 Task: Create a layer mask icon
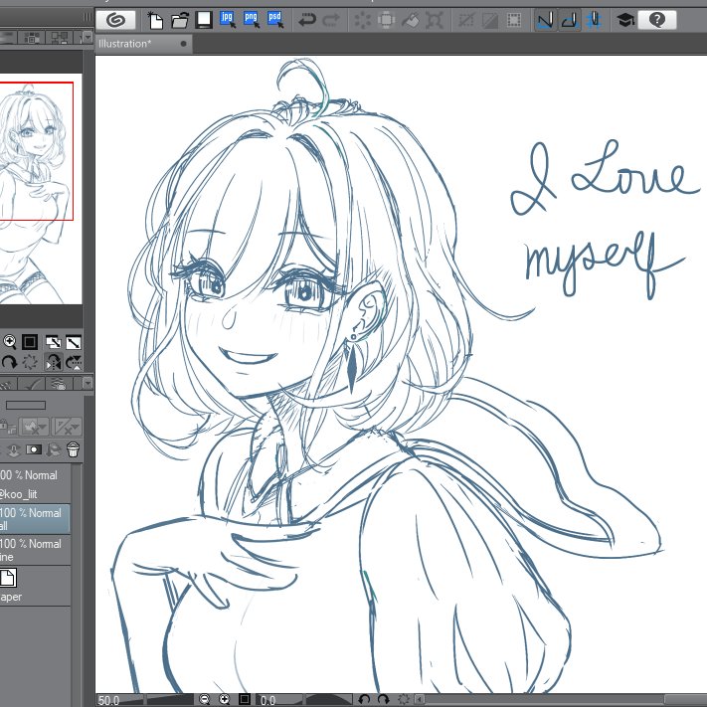pos(34,449)
